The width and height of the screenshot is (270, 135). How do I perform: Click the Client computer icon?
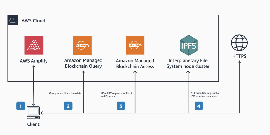point(33,113)
